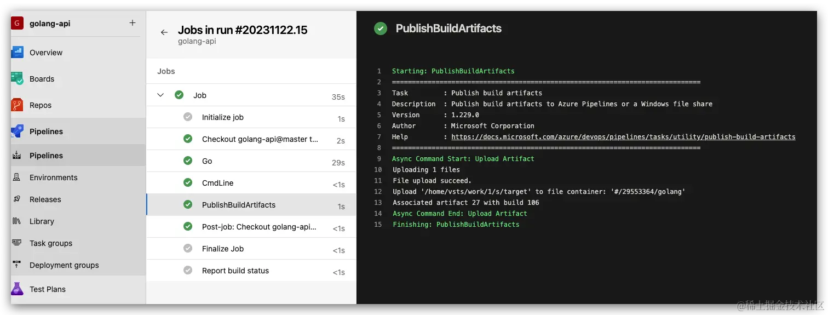Click the Repos icon in sidebar
Viewport: 828px width, 315px height.
click(17, 105)
